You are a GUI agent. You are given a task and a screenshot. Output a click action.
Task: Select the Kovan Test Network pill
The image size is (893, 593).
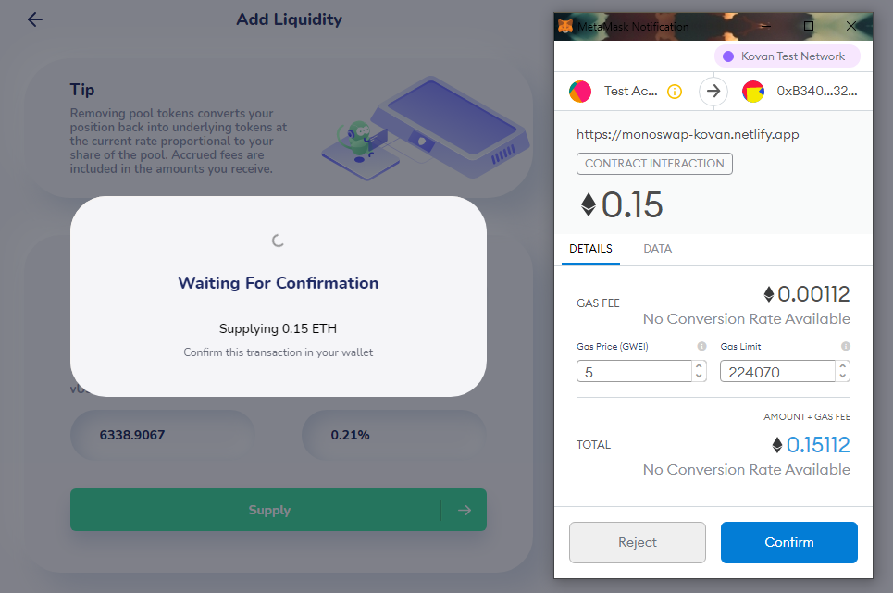(788, 56)
